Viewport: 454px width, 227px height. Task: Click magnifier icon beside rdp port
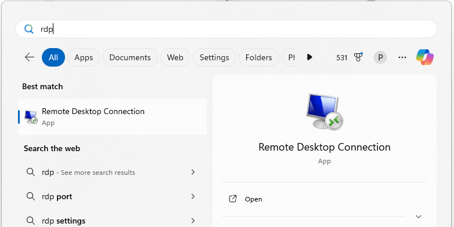[31, 196]
